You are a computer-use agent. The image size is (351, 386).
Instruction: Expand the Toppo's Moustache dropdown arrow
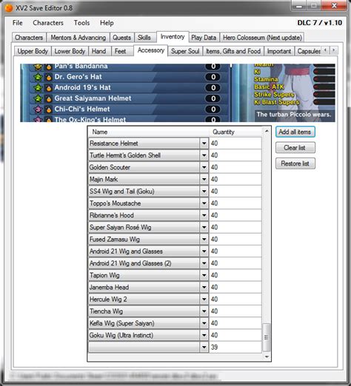204,203
